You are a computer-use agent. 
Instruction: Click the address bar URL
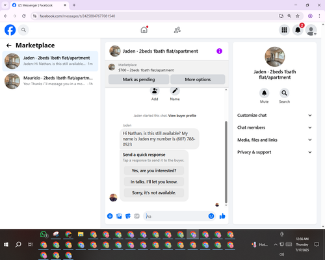click(77, 16)
